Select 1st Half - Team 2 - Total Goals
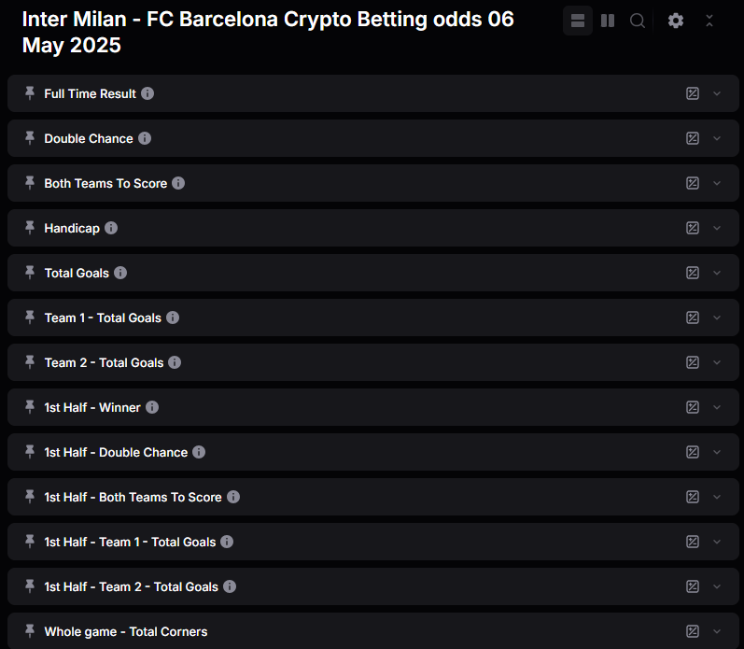Screen dimensions: 744x649 coord(131,586)
